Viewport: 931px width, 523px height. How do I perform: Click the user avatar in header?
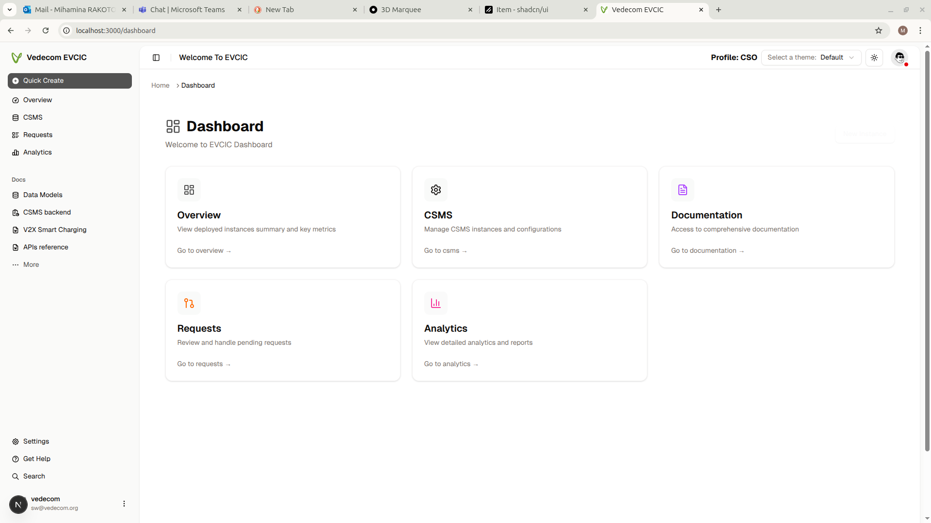(900, 58)
